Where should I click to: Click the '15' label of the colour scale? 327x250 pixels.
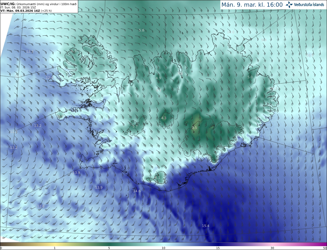[218, 248]
